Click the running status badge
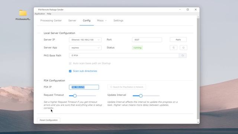This screenshot has width=238, height=134. pos(137,48)
